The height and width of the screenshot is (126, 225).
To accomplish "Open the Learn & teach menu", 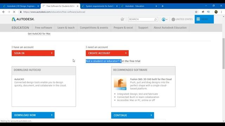I will pos(66,28).
